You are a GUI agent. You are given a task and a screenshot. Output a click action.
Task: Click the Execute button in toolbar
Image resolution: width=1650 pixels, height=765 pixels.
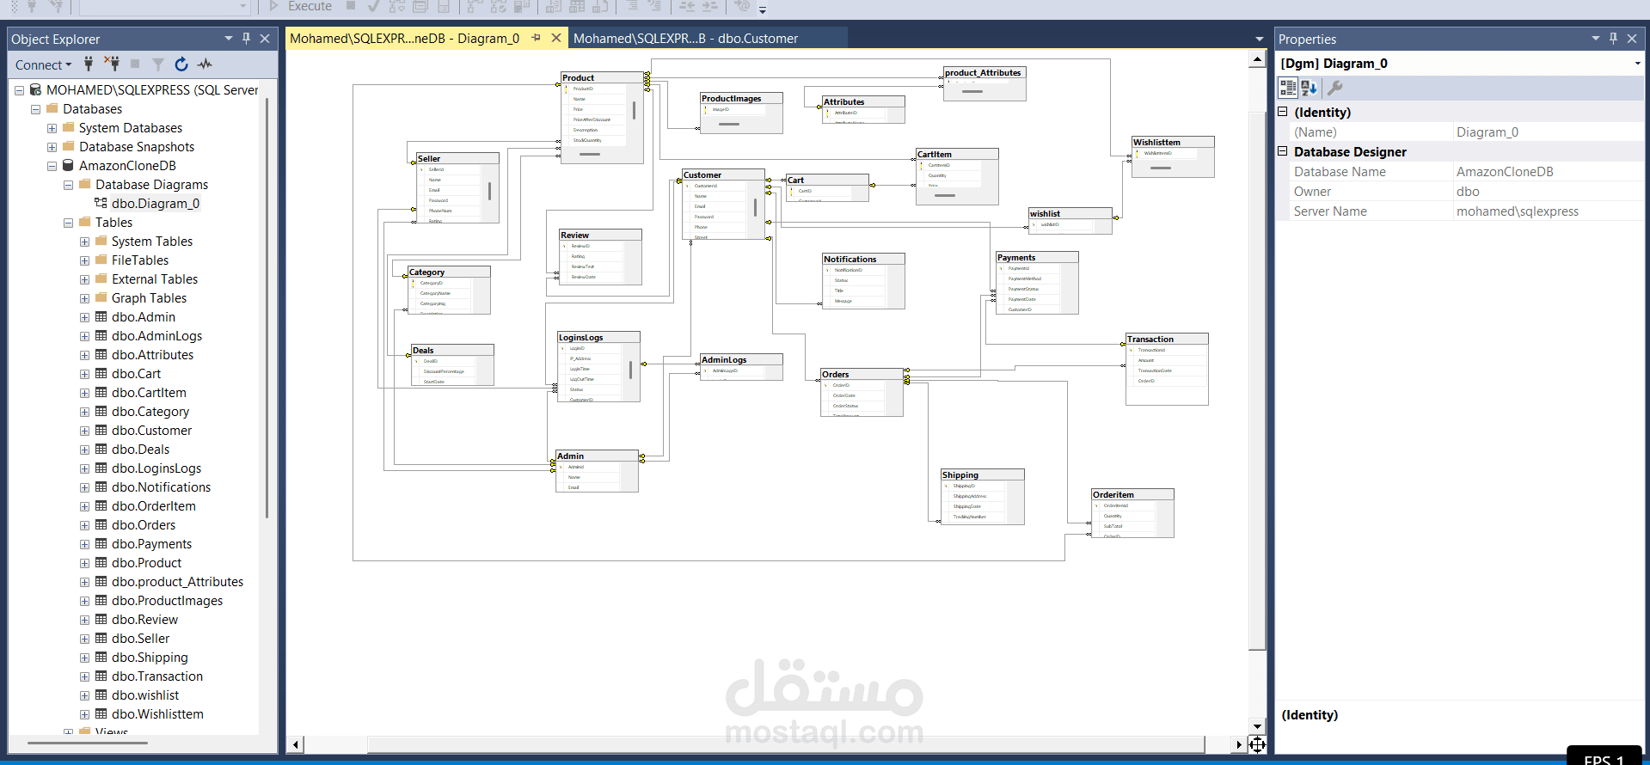[300, 6]
